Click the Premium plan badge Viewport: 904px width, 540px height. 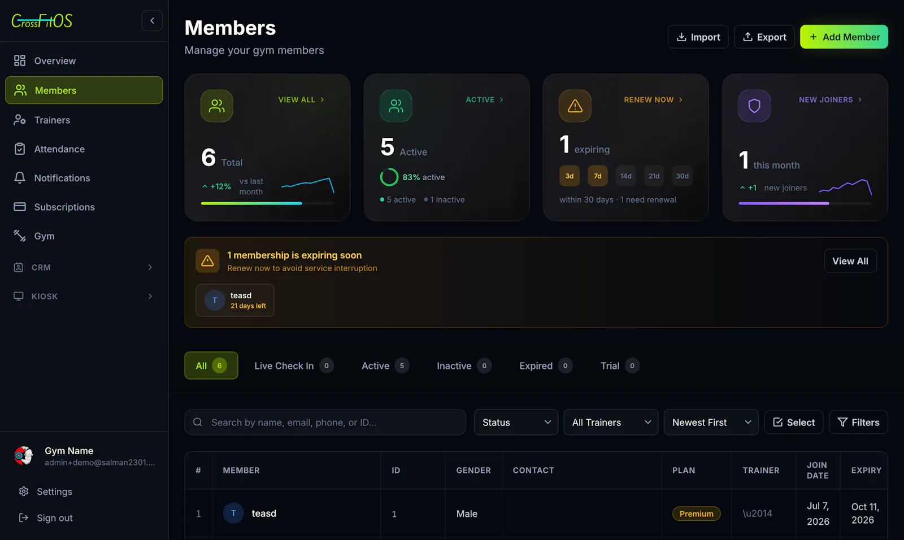click(696, 513)
